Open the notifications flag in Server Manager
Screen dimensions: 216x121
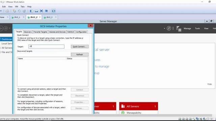(x=179, y=29)
